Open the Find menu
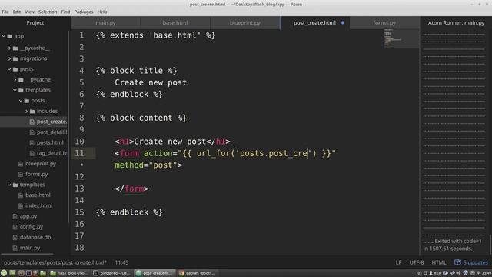 (65, 12)
